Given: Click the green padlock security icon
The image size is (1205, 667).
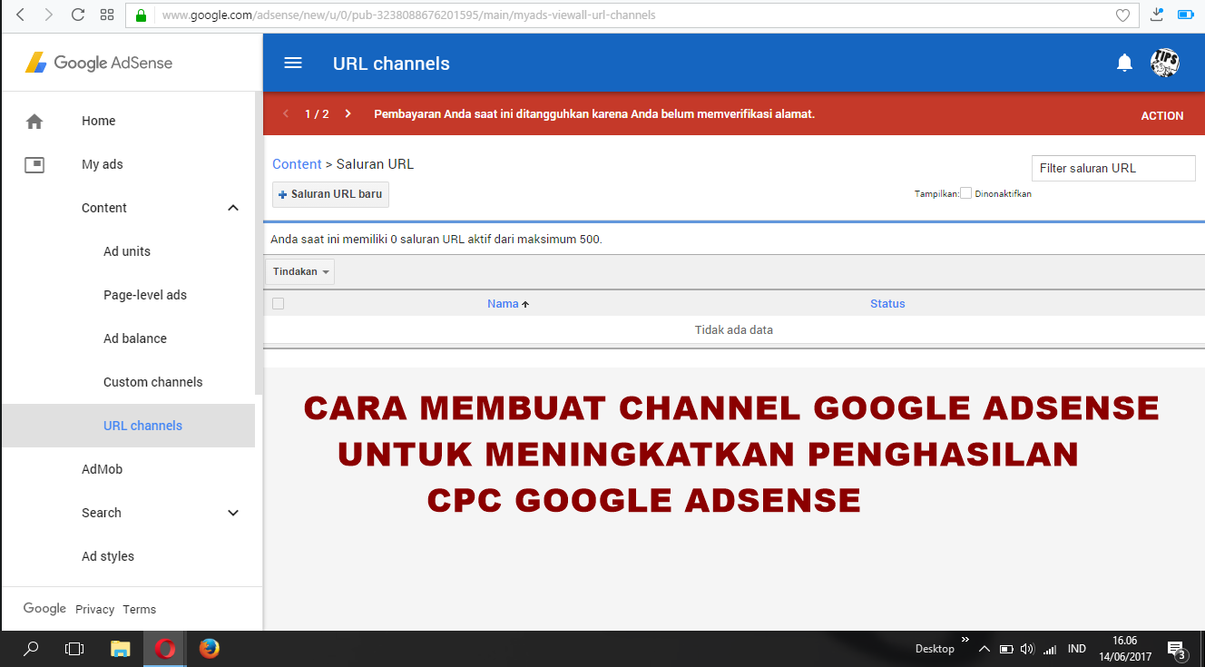Looking at the screenshot, I should (141, 15).
